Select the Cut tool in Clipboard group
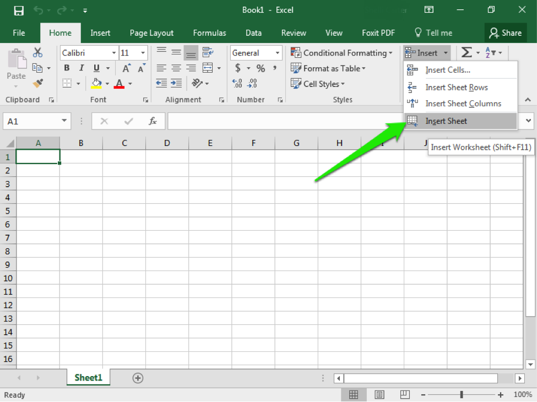 click(37, 51)
